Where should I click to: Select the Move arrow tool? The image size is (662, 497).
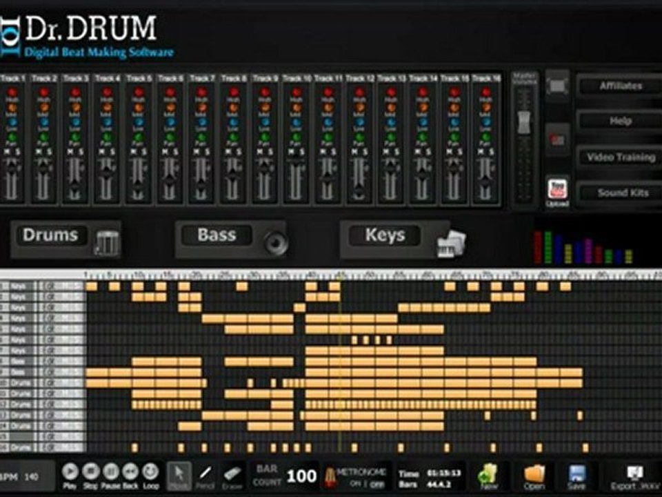click(179, 476)
